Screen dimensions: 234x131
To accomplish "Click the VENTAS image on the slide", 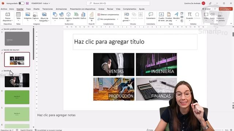I will pos(114,64).
